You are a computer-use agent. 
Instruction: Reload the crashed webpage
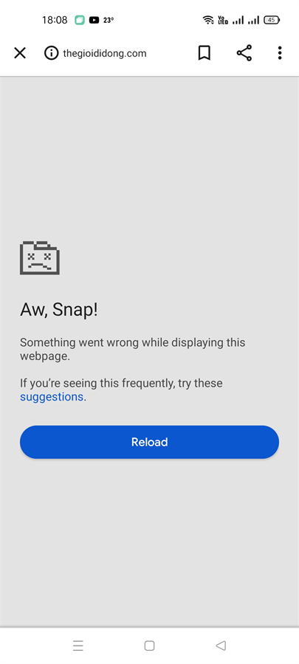click(149, 442)
